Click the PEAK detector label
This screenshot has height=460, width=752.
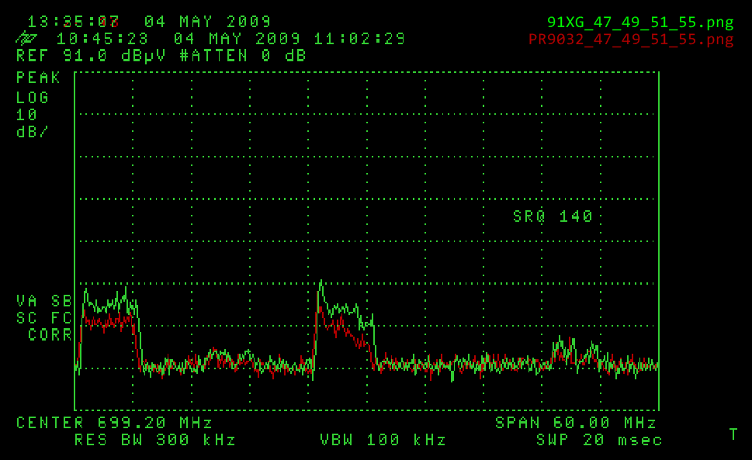click(38, 78)
